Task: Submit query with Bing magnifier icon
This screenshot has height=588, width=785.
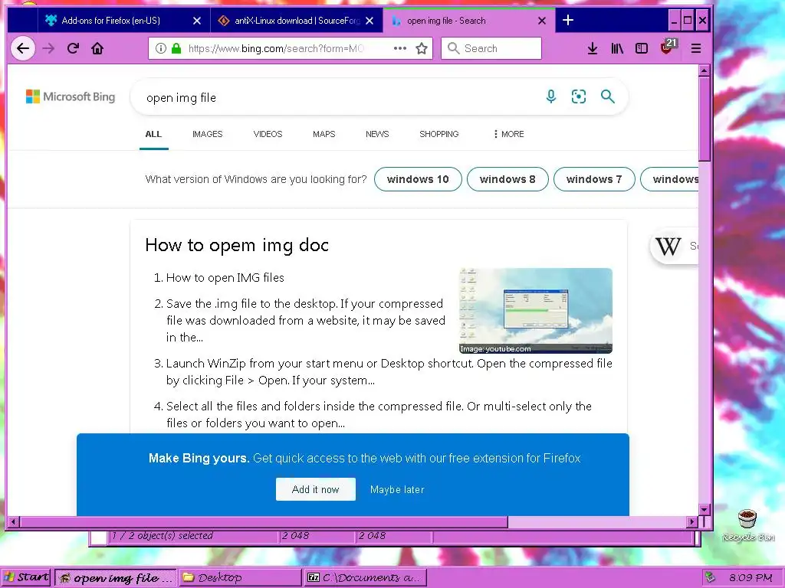Action: pos(608,96)
